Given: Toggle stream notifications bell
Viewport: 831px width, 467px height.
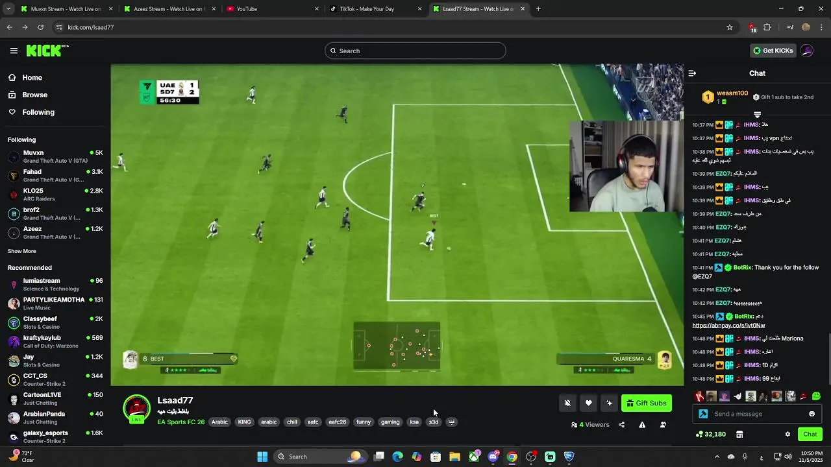Looking at the screenshot, I should point(567,403).
